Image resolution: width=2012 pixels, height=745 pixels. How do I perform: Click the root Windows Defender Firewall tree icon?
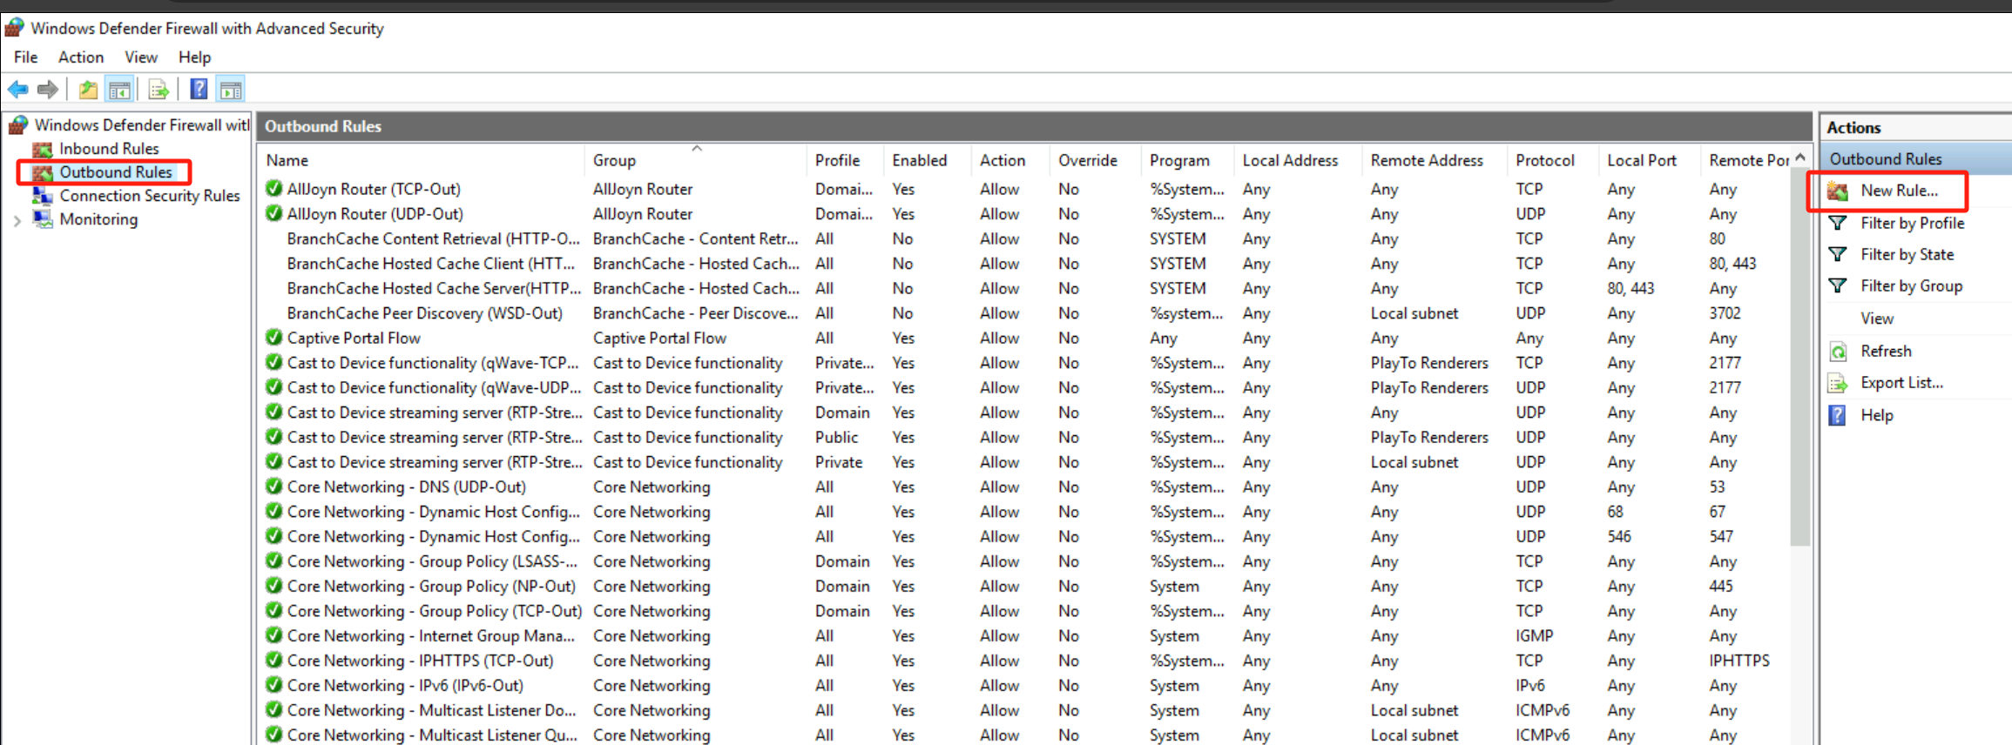tap(19, 125)
